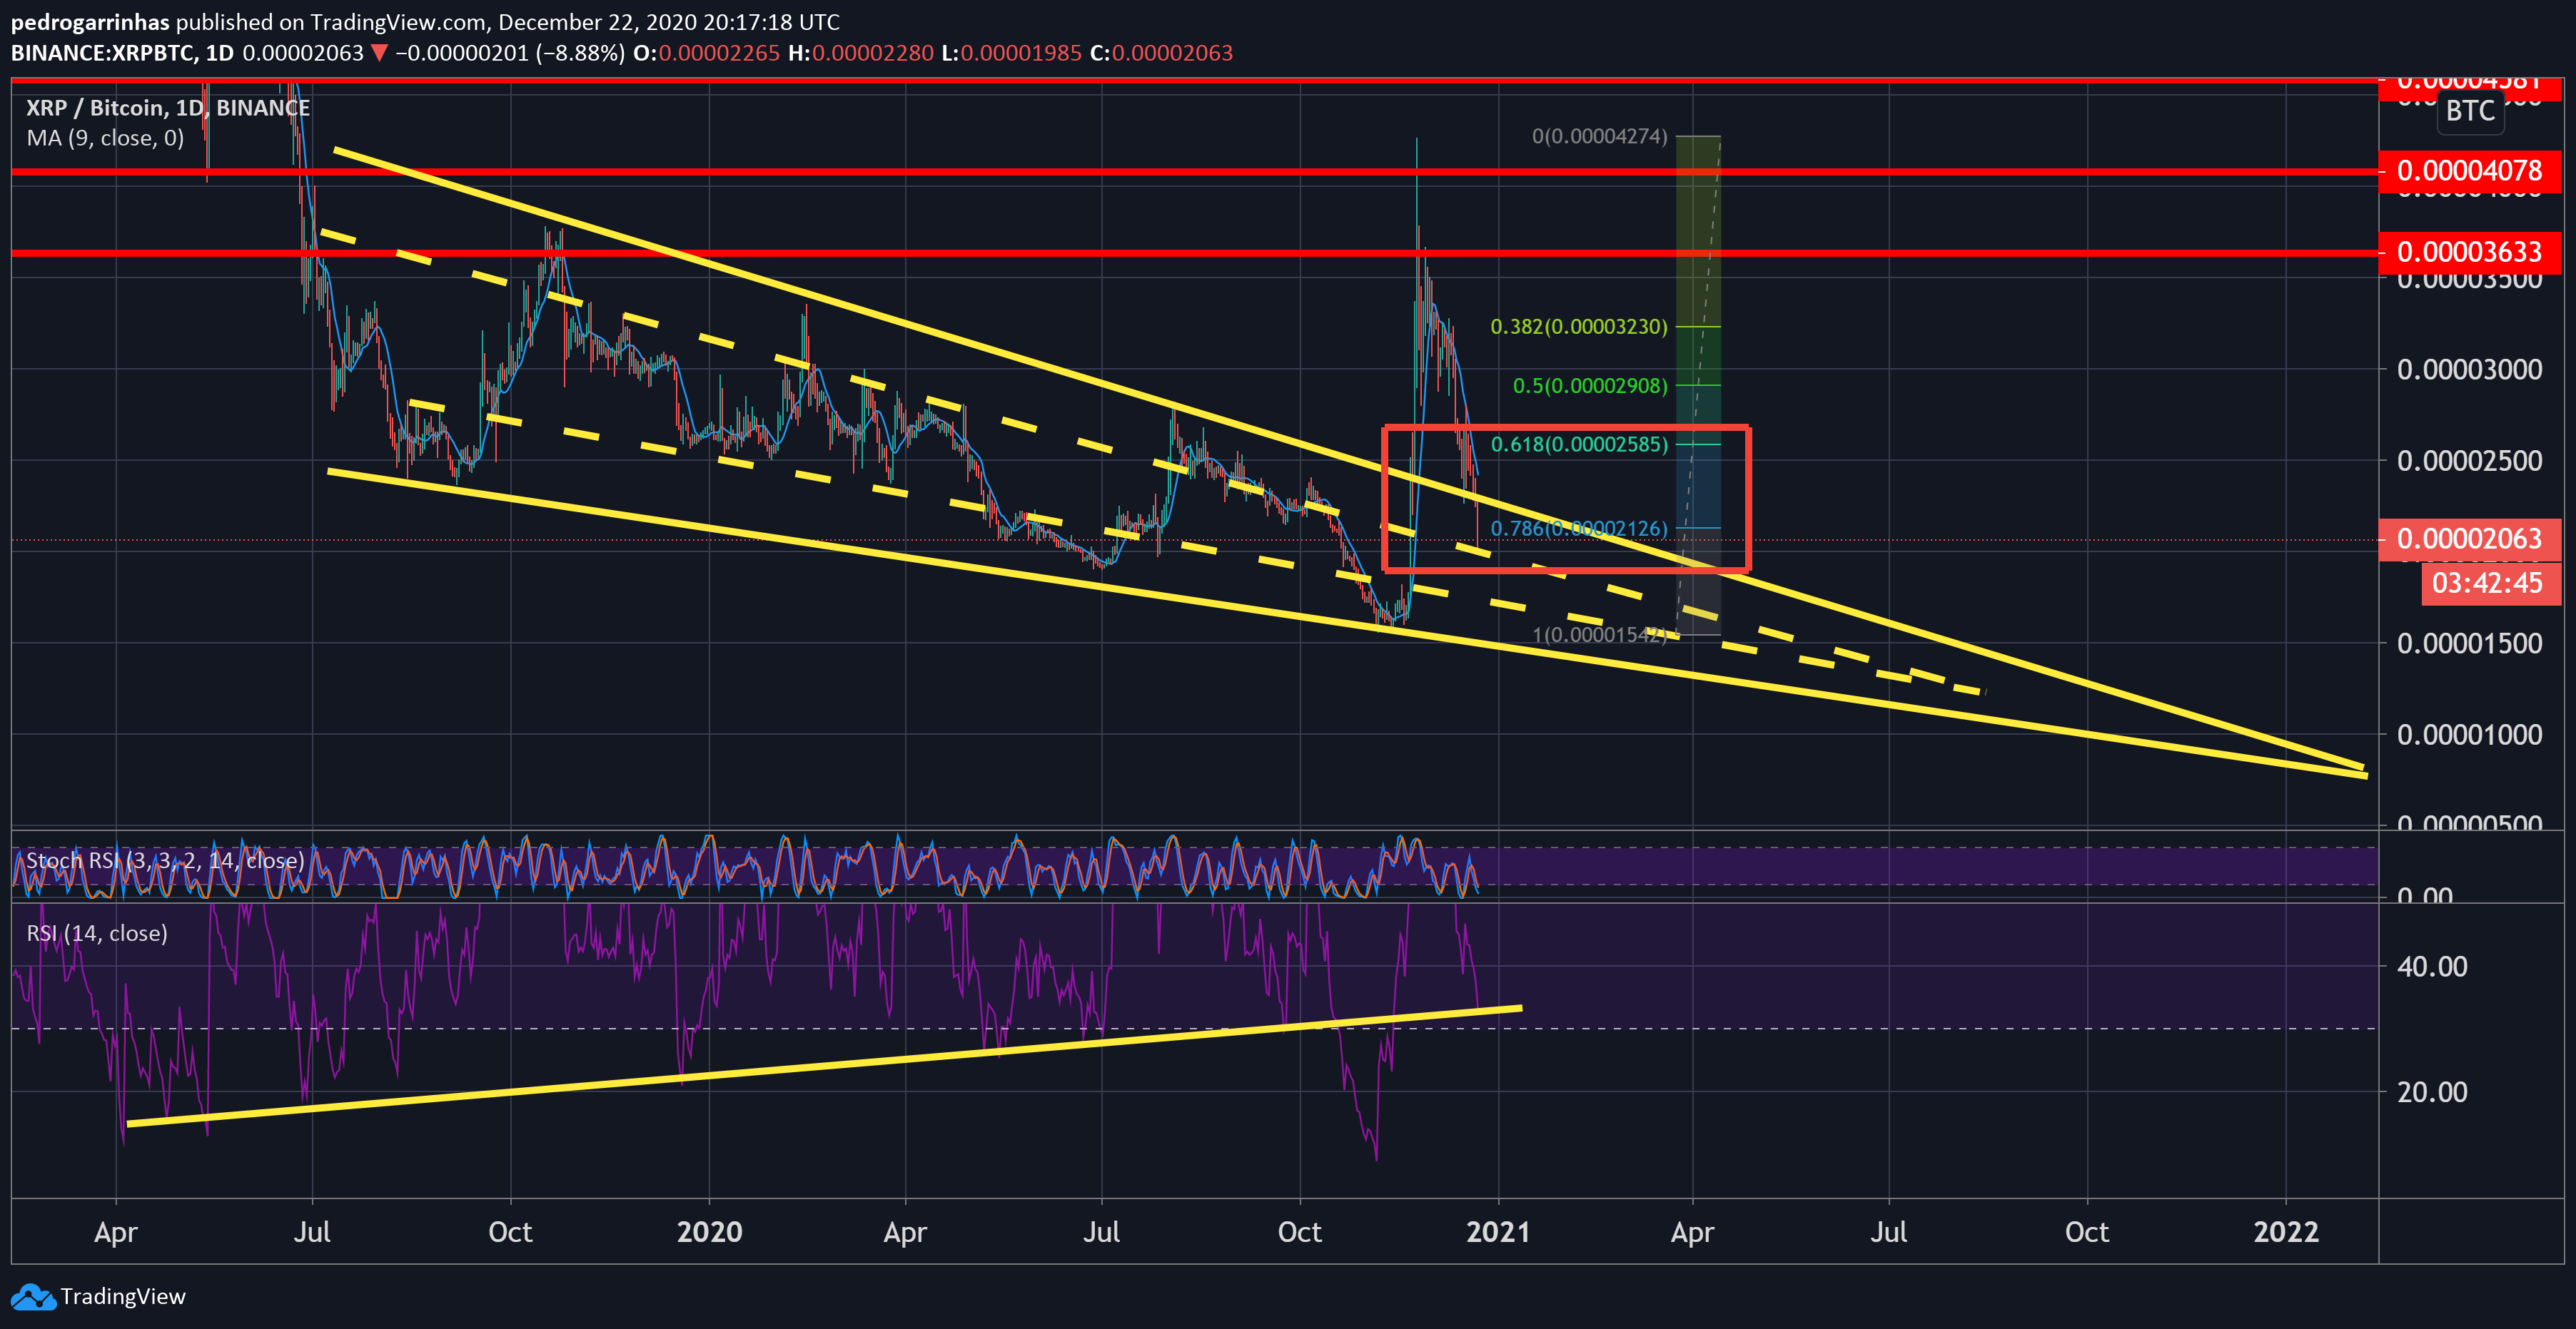Viewport: 2576px width, 1329px height.
Task: Click the BTC currency label button
Action: [x=2470, y=111]
